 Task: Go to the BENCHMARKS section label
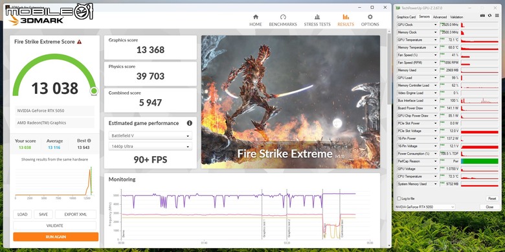[283, 25]
